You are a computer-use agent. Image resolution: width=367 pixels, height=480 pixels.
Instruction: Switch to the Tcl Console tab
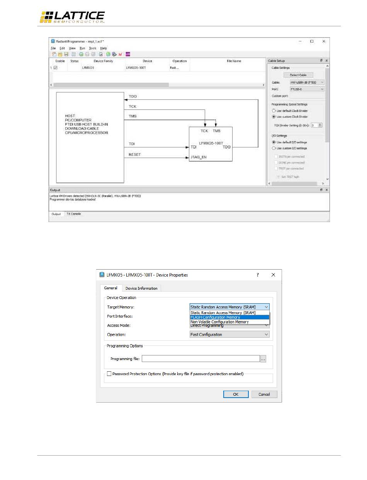click(73, 214)
